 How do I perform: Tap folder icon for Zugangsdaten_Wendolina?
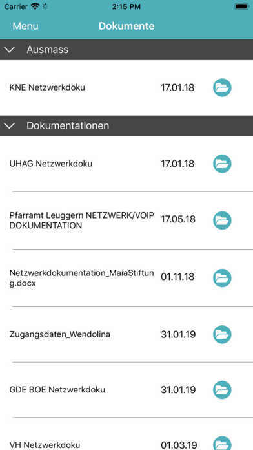pyautogui.click(x=222, y=335)
